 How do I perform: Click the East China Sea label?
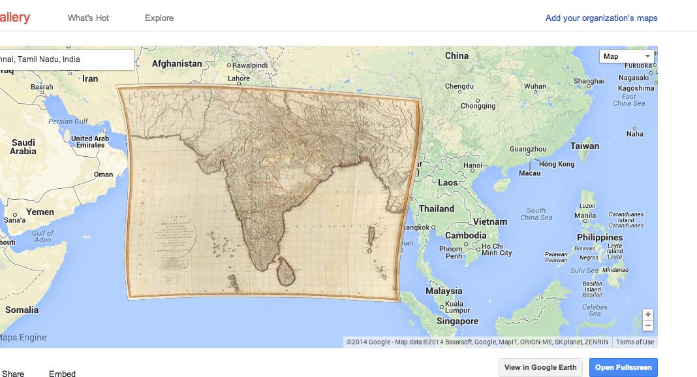629,100
